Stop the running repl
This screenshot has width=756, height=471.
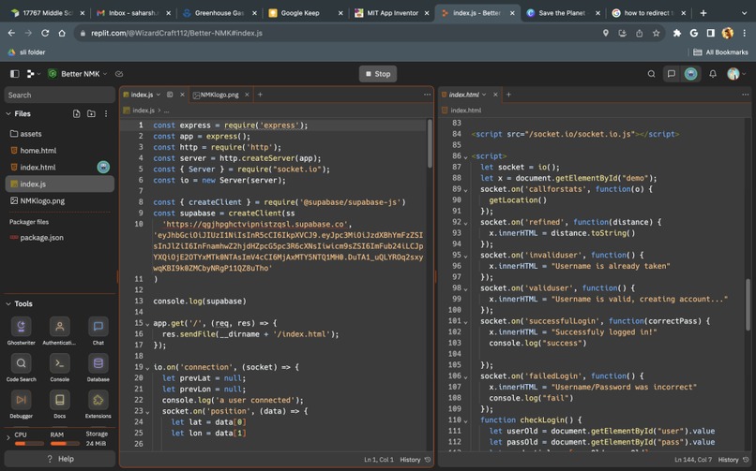click(x=377, y=73)
